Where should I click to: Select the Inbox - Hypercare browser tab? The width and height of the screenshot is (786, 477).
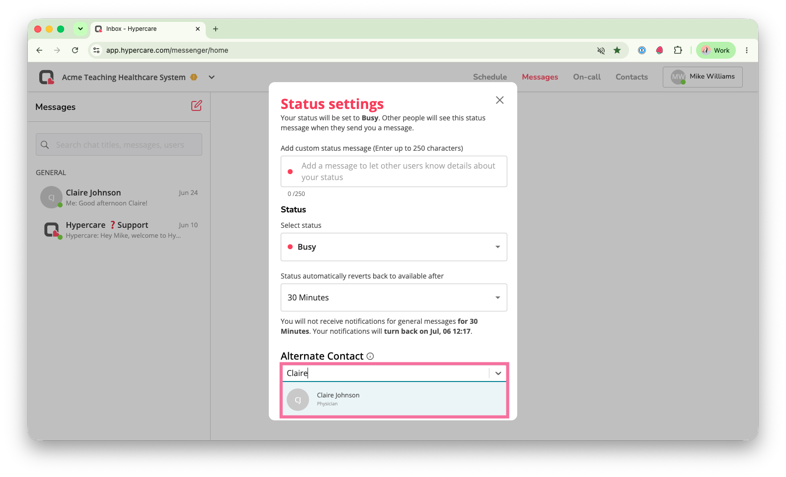148,29
